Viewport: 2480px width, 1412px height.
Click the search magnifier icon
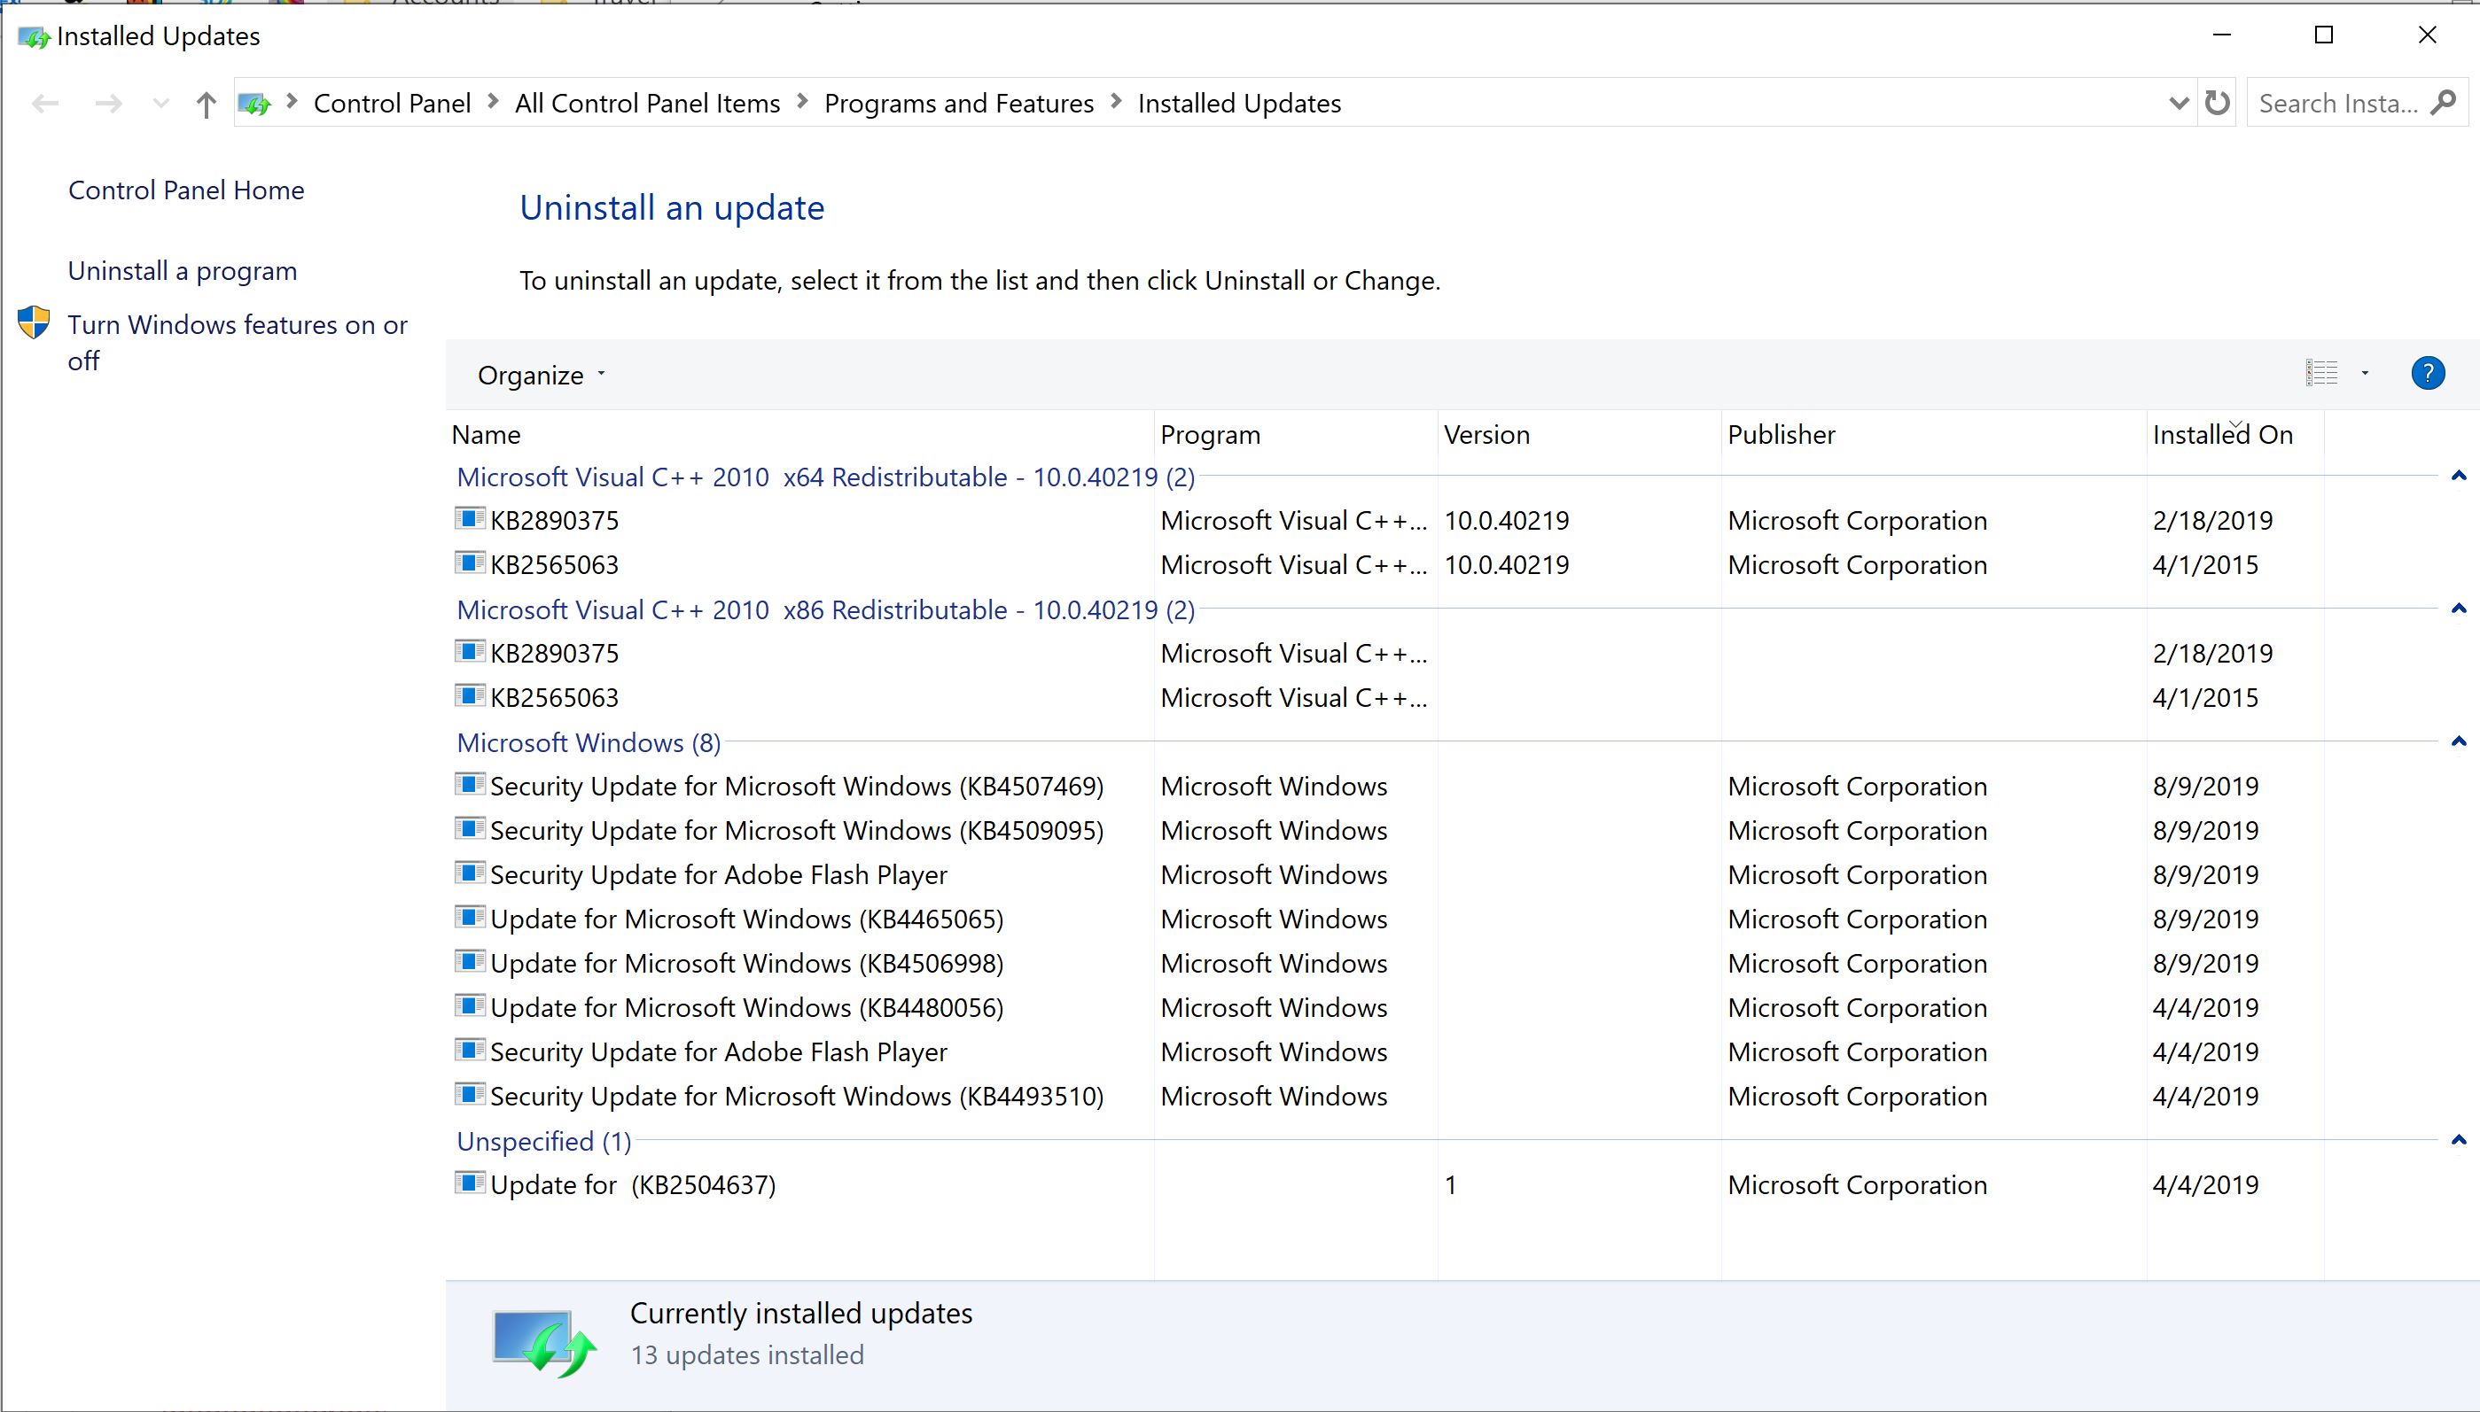coord(2444,103)
